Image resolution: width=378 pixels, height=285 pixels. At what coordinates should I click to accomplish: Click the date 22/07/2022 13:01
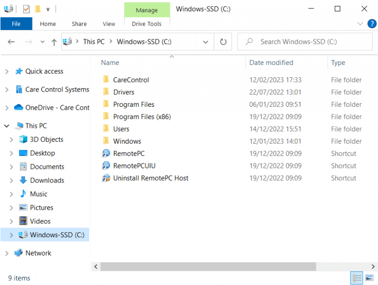[275, 92]
